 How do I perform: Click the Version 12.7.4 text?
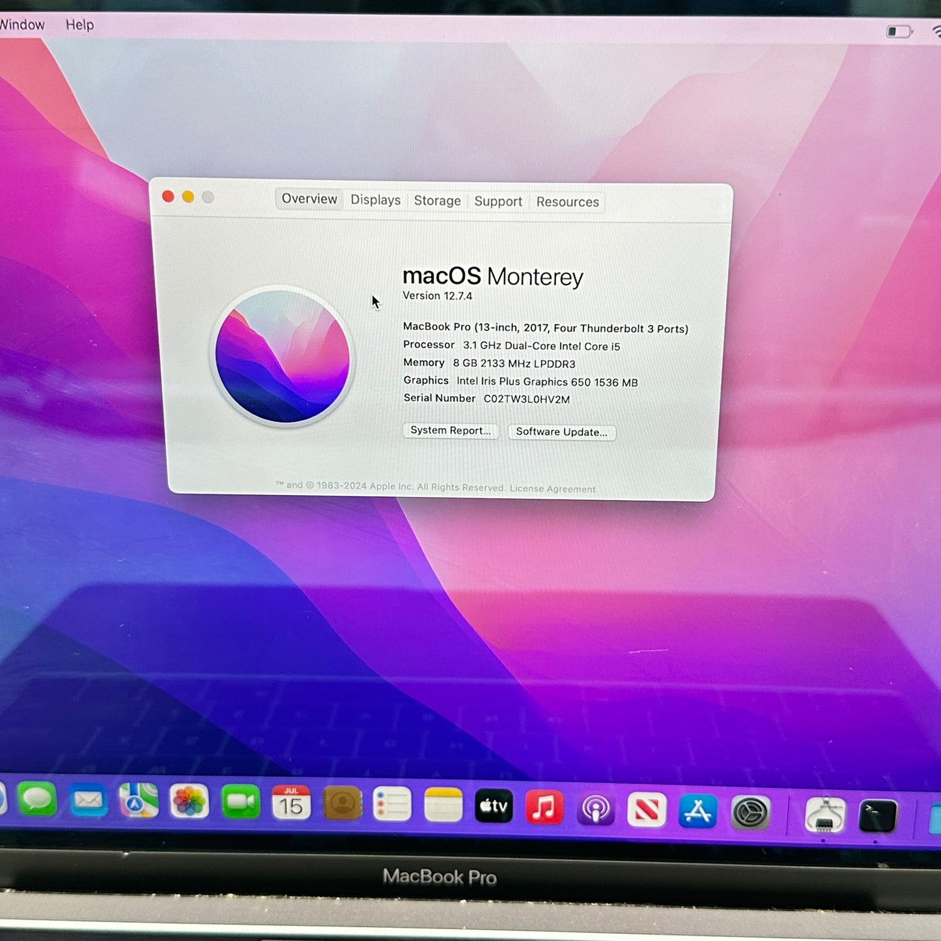tap(438, 296)
